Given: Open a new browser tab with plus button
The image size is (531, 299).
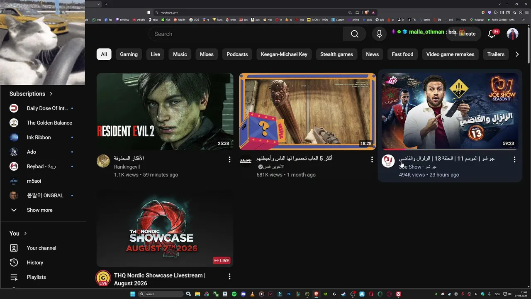Looking at the screenshot, I should coord(106,4).
